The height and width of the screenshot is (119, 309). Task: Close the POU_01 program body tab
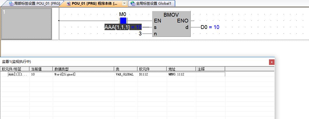click(124, 4)
